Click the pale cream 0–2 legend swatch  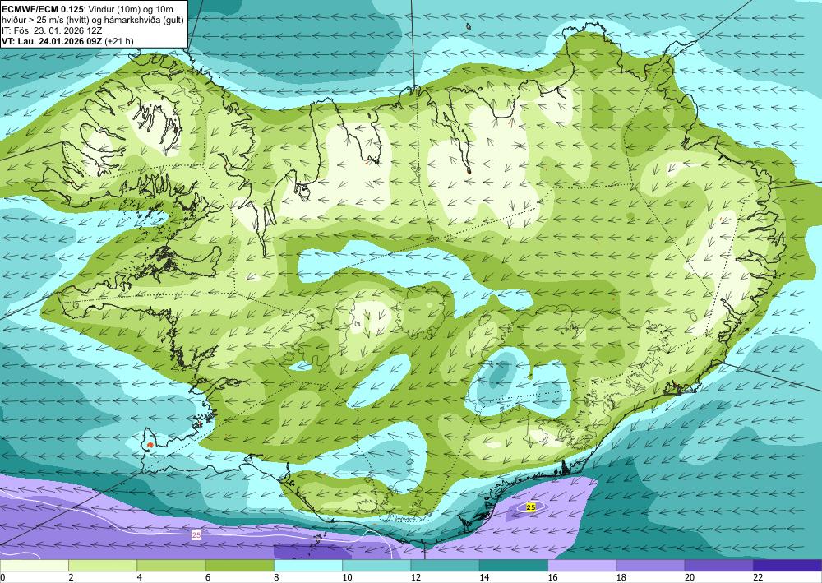point(34,566)
